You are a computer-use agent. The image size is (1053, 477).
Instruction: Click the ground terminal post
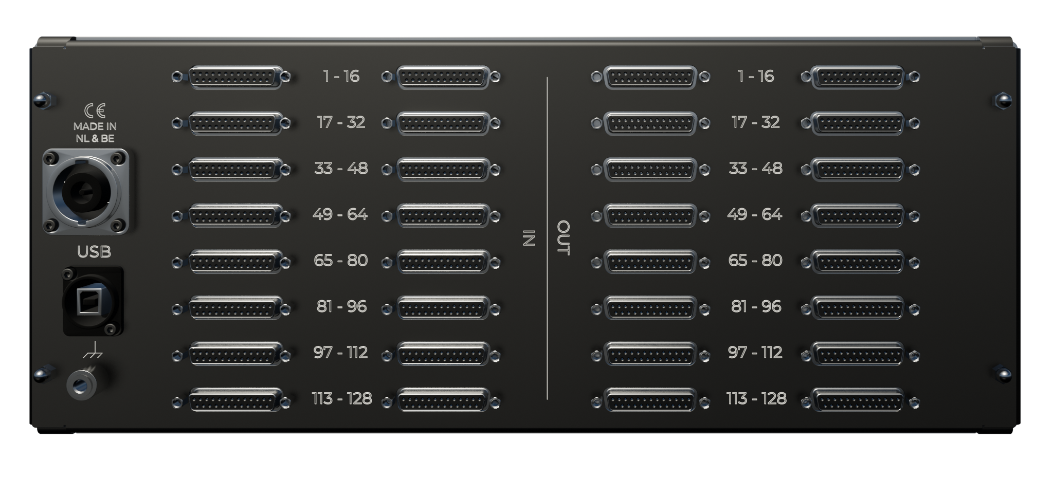(82, 384)
